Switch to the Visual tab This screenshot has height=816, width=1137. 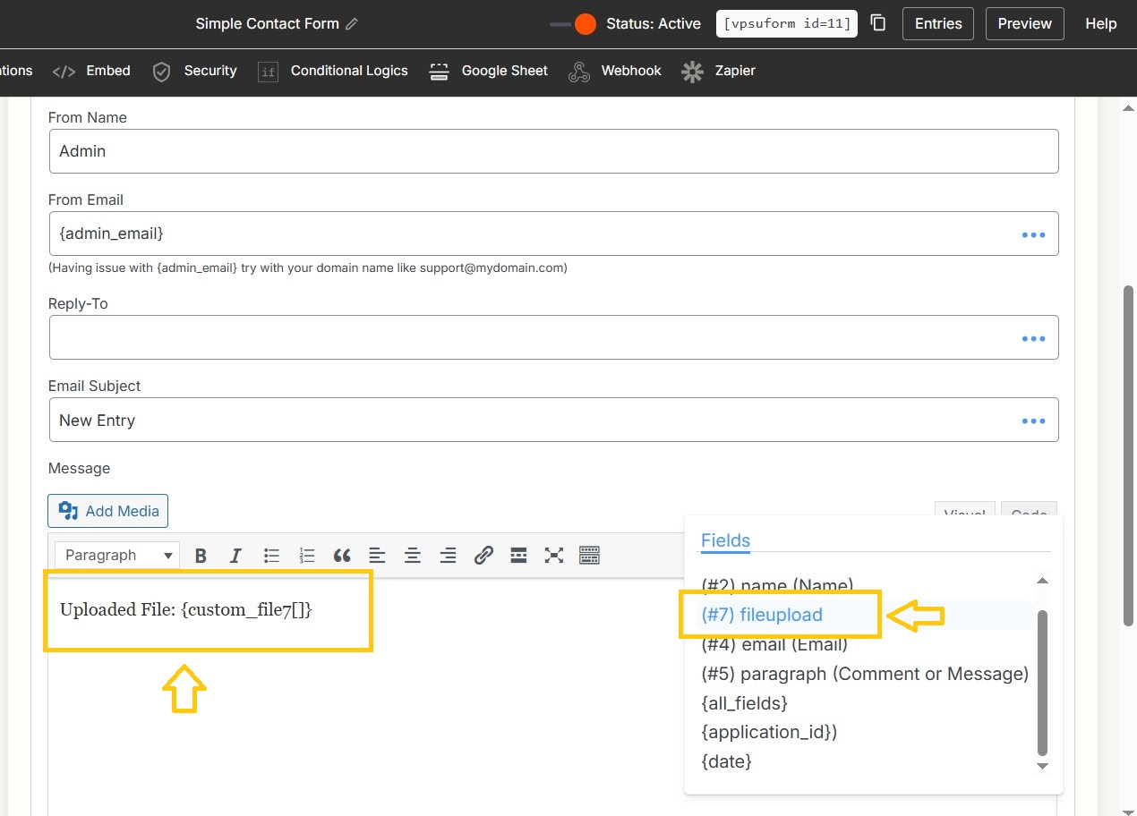pos(964,512)
